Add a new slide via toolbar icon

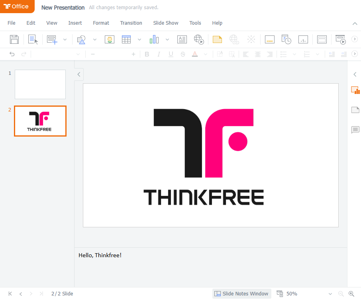point(52,39)
